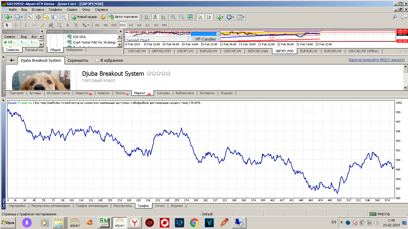Tile chart windows with the grid icon
Image resolution: width=408 pixels, height=229 pixels.
click(190, 17)
